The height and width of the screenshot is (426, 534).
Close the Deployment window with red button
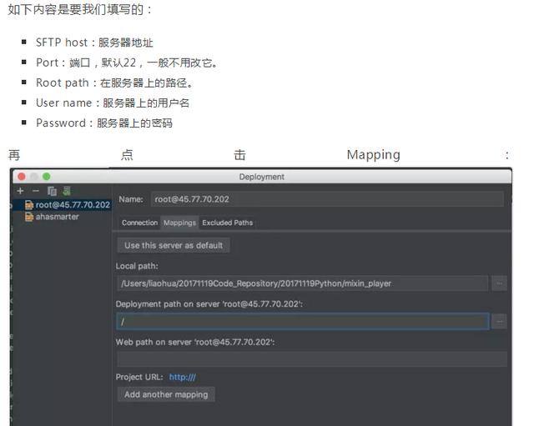(22, 176)
